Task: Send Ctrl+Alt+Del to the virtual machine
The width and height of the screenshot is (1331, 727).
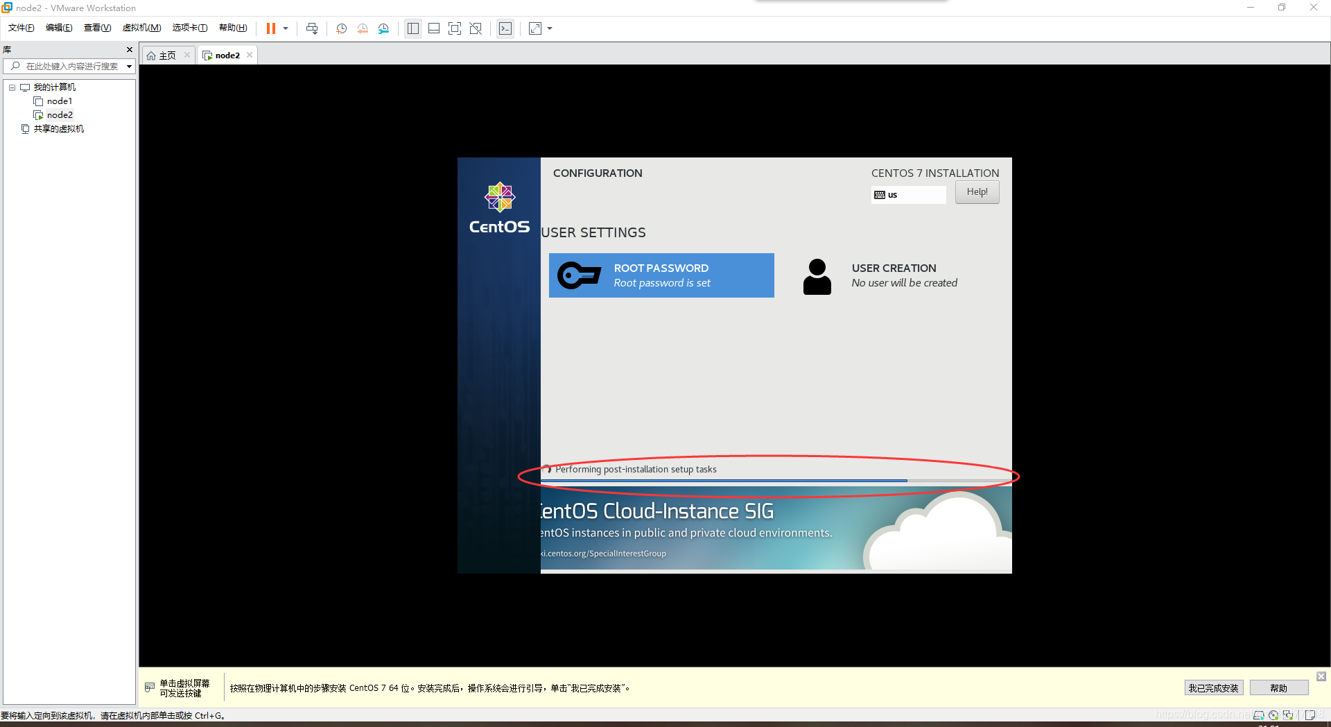Action: click(x=312, y=28)
